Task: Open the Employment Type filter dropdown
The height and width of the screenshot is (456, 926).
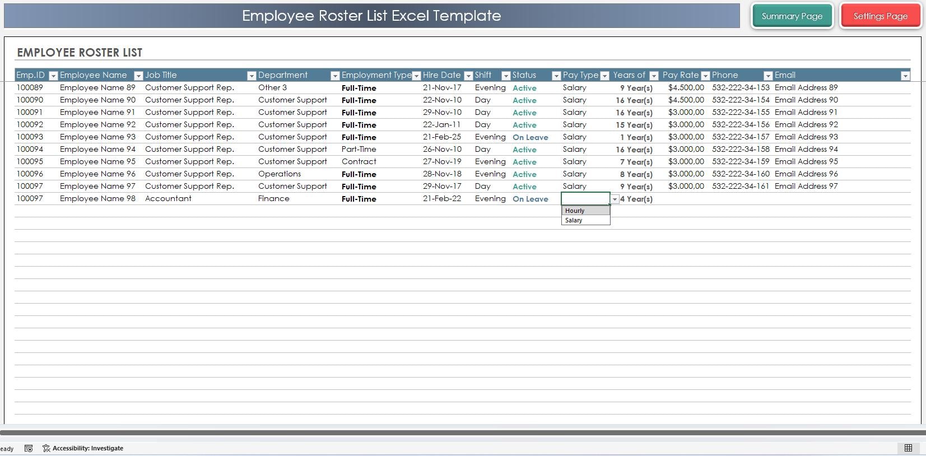Action: pyautogui.click(x=416, y=76)
